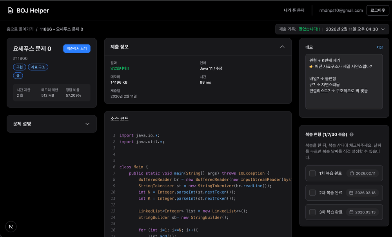Go back via 홈으로 돌아가기 breadcrumb
Screen dimensions: 392x237
pos(20,29)
